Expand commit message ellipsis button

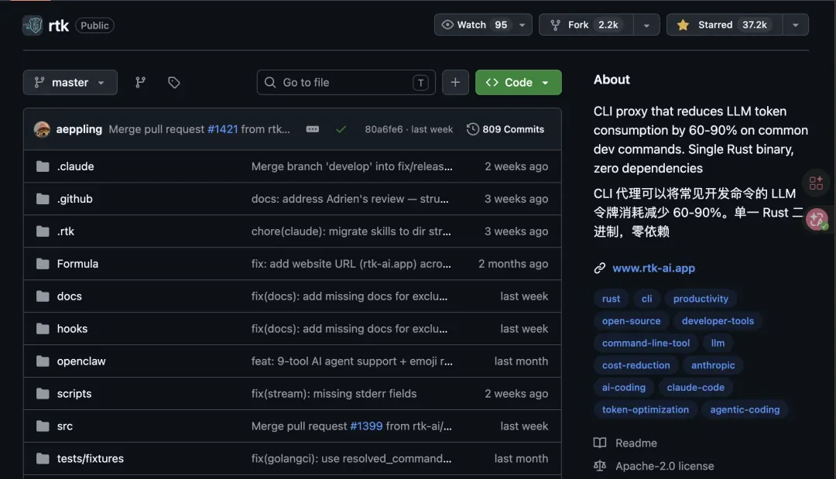coord(313,129)
